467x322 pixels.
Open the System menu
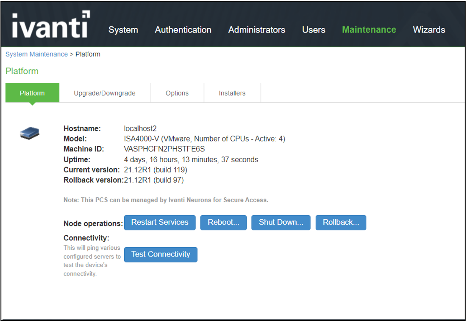click(123, 30)
